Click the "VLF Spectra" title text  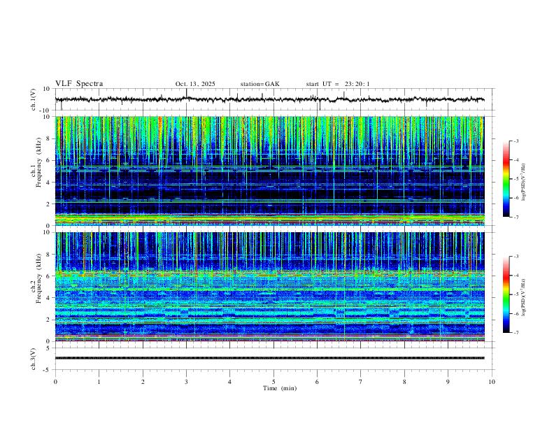(x=79, y=83)
